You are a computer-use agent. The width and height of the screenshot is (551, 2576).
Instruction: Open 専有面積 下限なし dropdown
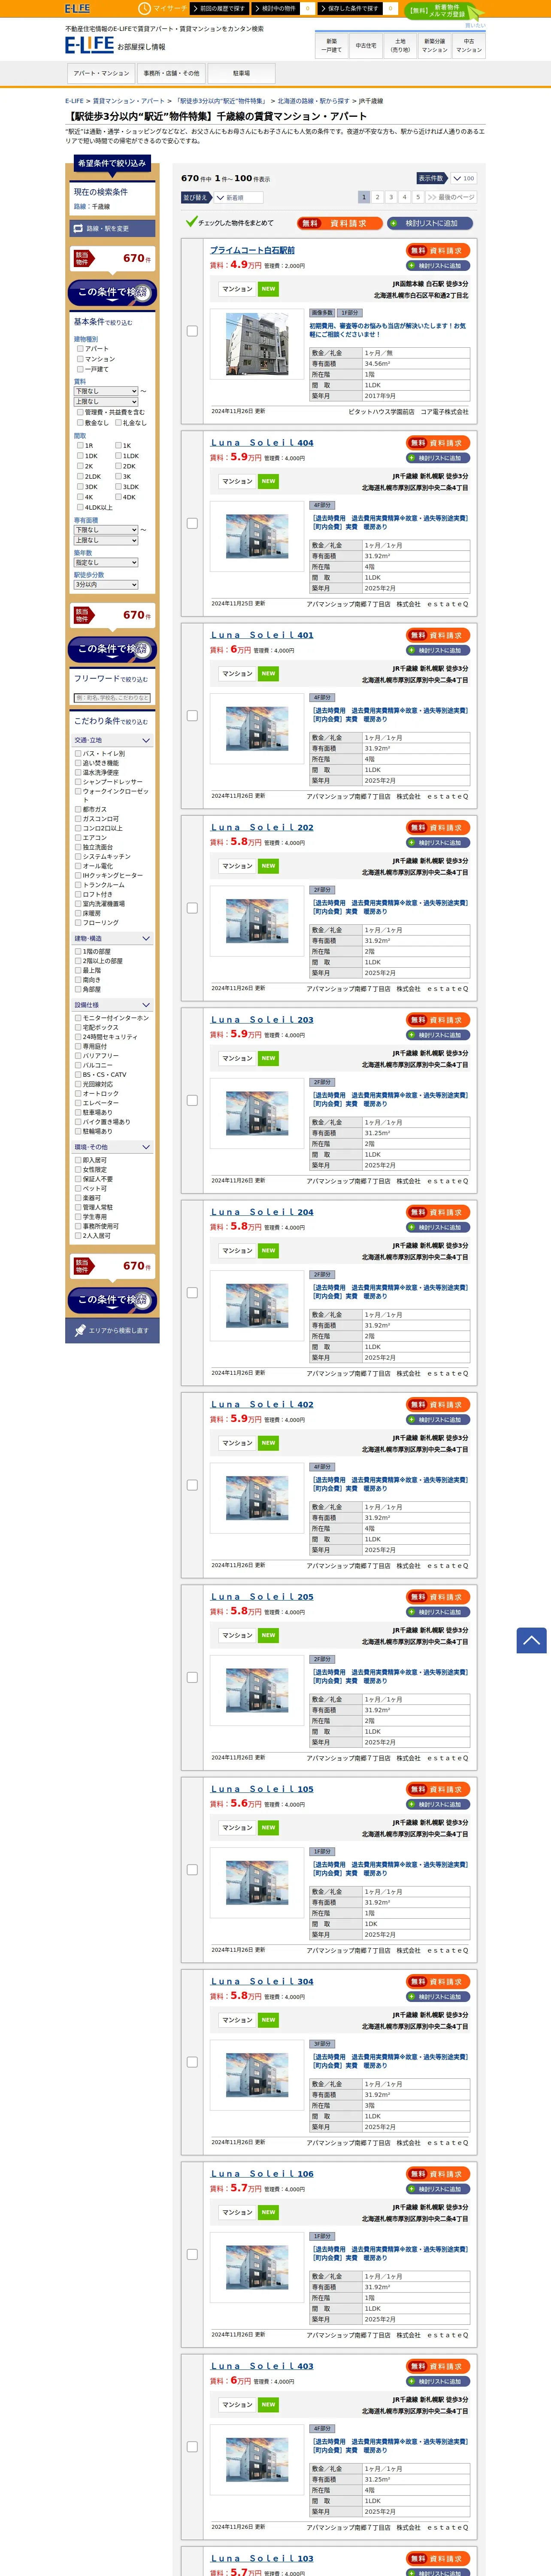click(106, 530)
